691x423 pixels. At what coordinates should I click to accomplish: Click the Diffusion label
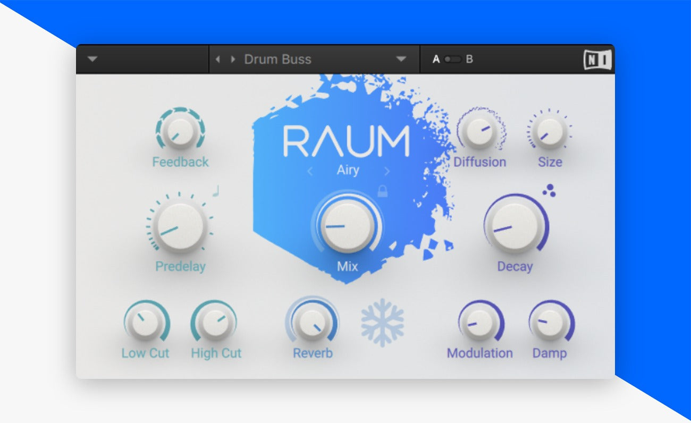(479, 162)
